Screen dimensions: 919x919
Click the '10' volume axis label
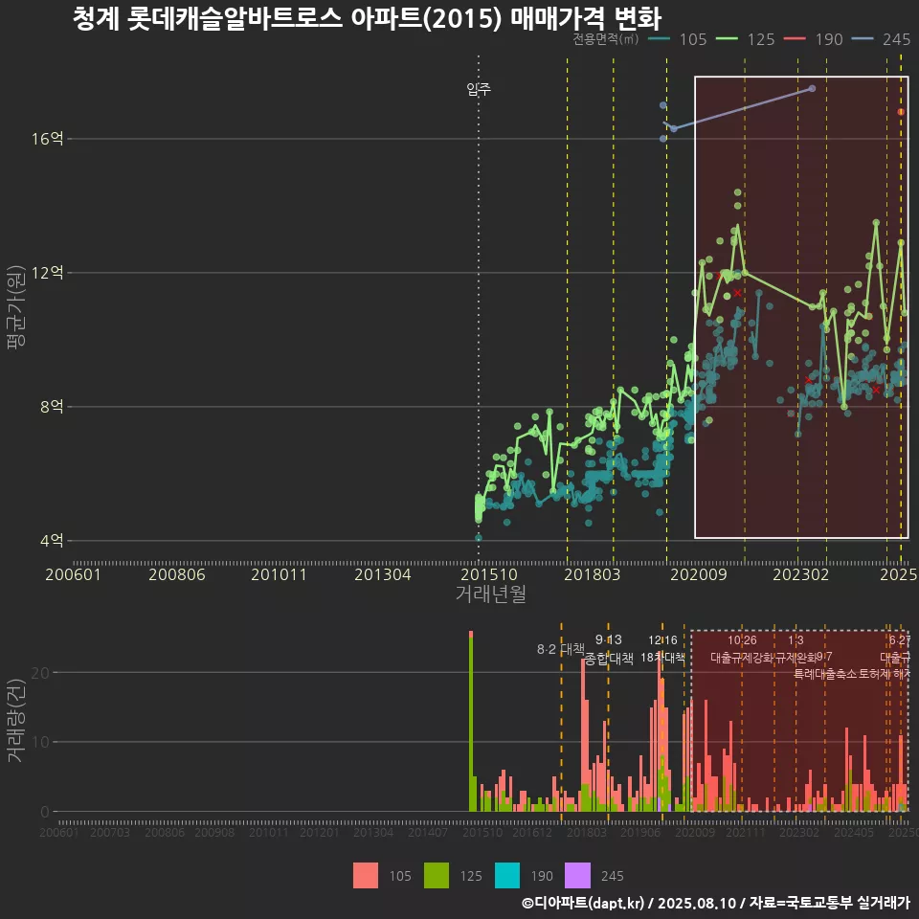pyautogui.click(x=40, y=742)
